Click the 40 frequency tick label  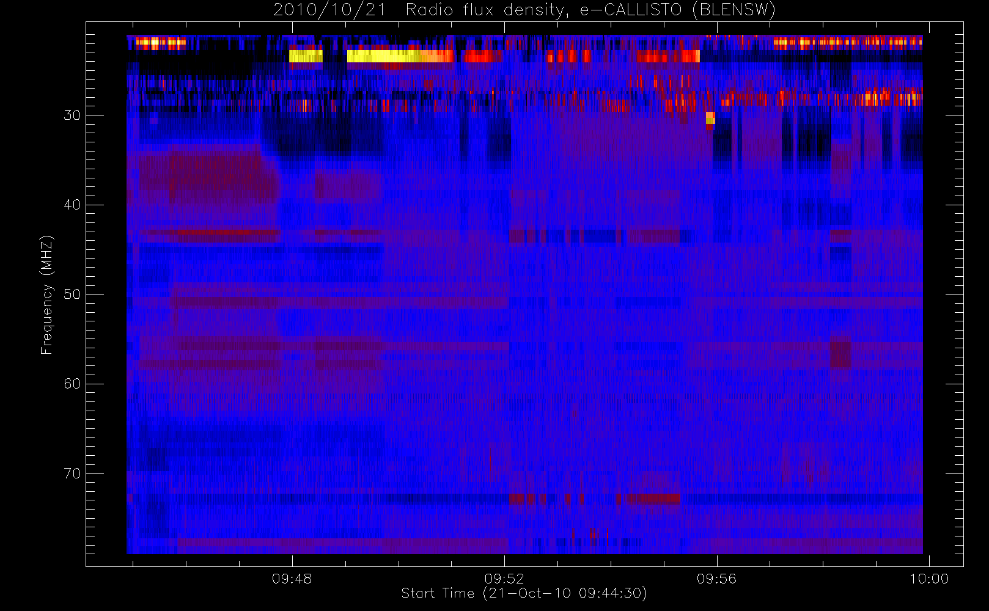pos(72,205)
